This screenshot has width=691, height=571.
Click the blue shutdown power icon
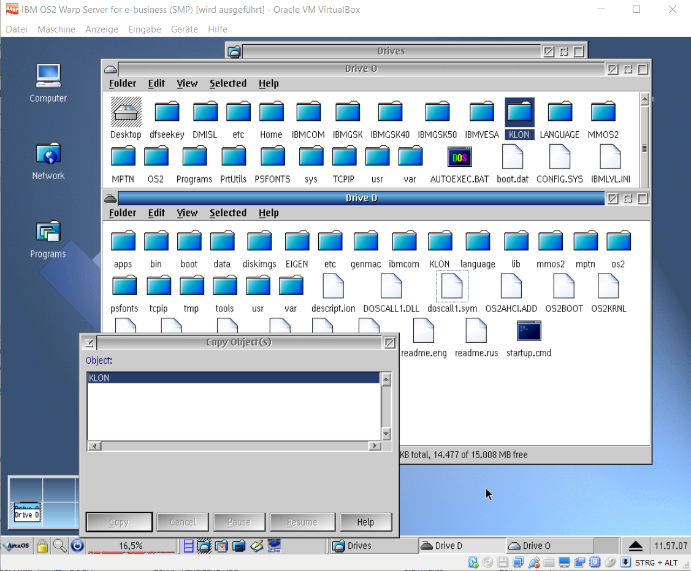(77, 546)
